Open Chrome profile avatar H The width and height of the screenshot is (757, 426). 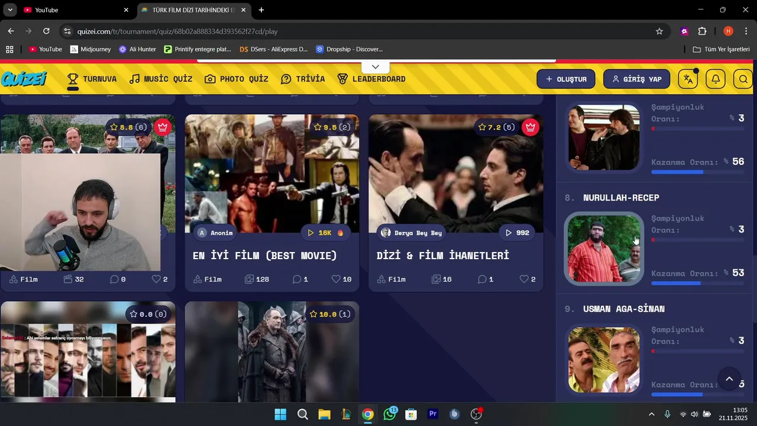pyautogui.click(x=728, y=31)
